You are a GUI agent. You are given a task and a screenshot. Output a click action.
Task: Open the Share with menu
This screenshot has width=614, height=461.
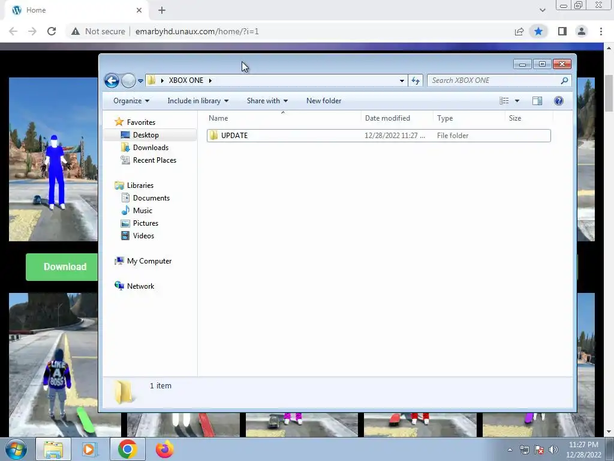[x=267, y=101]
